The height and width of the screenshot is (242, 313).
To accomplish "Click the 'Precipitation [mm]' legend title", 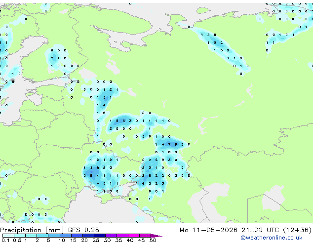I will click(x=32, y=230).
